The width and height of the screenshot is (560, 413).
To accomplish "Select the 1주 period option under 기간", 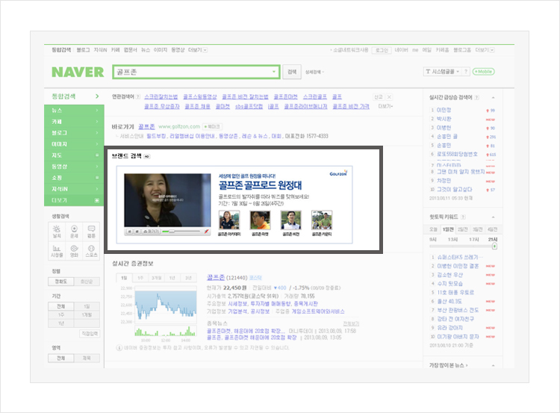I will click(x=61, y=314).
